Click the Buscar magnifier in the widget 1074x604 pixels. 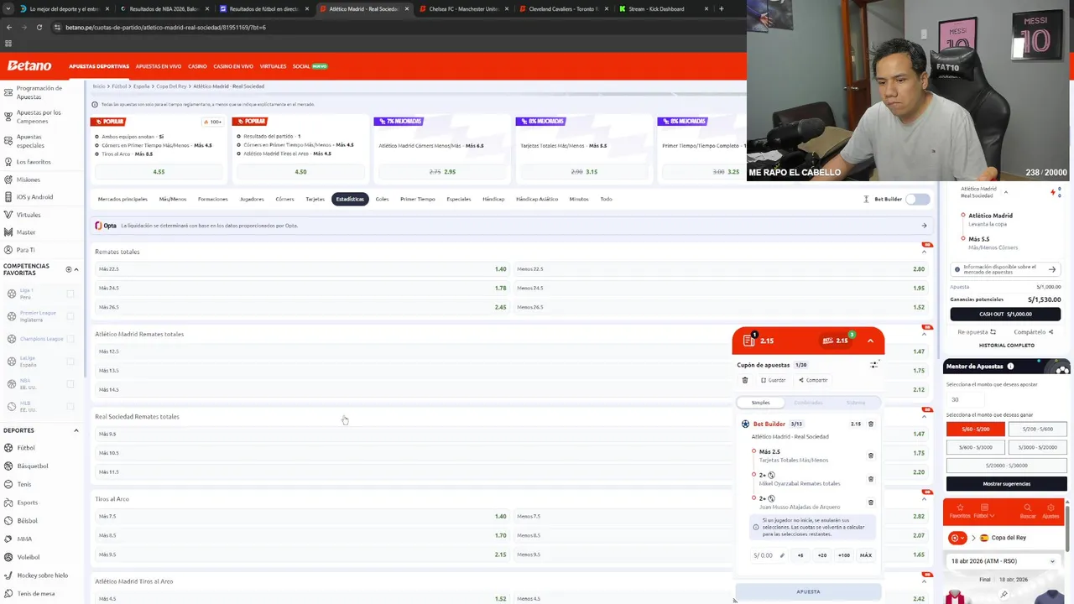point(1028,508)
